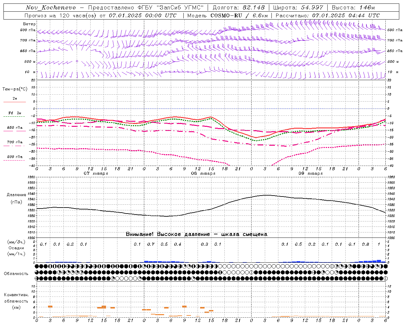Click the 08 января date label
The height and width of the screenshot is (323, 404).
[x=203, y=173]
